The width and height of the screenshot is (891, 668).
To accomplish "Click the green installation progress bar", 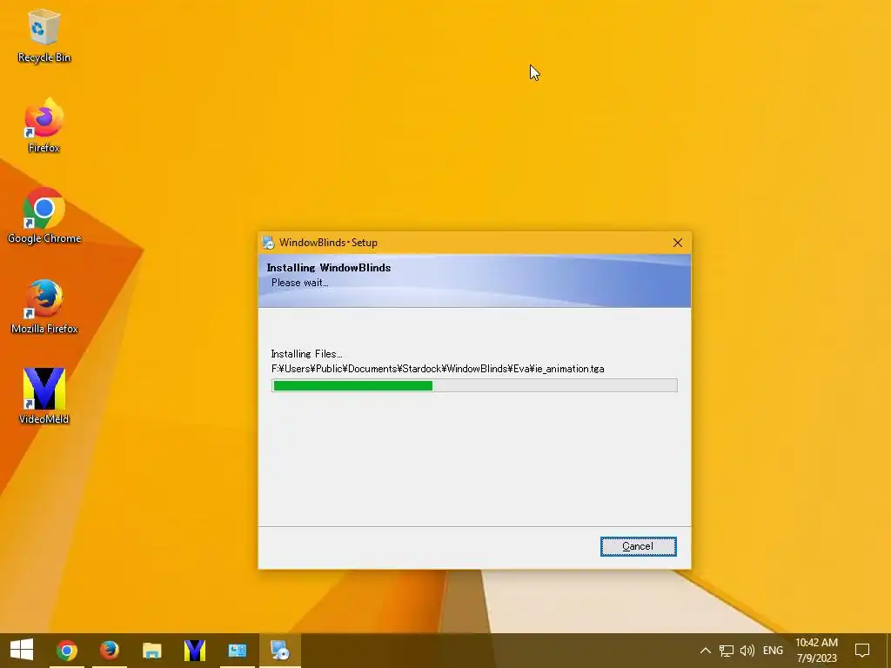I will click(474, 385).
